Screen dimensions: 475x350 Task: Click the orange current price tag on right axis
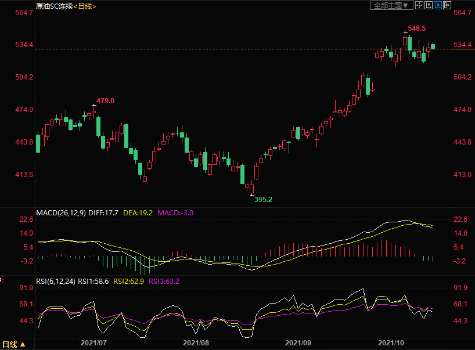coord(463,45)
